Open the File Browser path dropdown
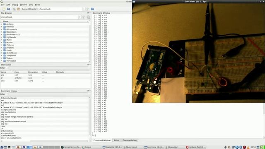 pyautogui.click(x=79, y=17)
